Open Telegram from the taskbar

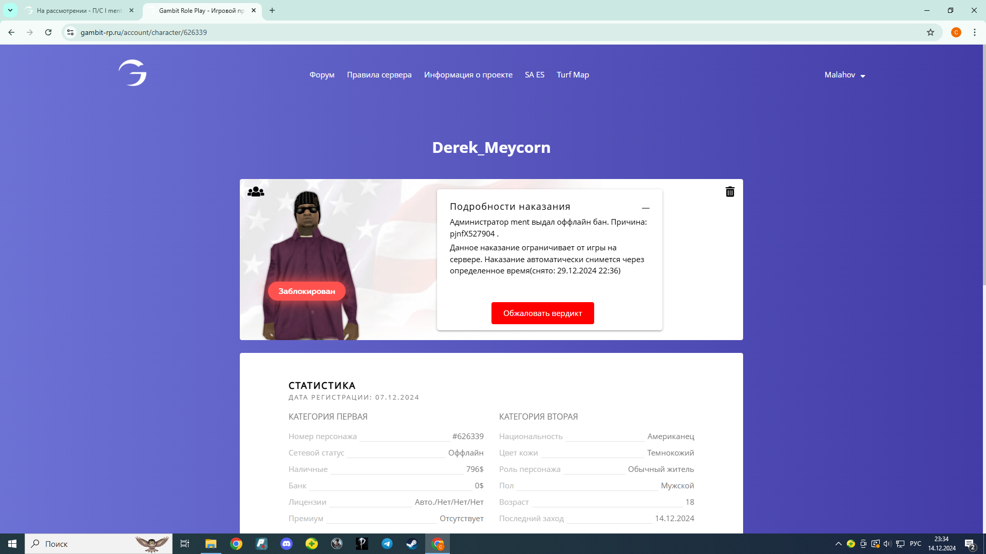coord(387,544)
